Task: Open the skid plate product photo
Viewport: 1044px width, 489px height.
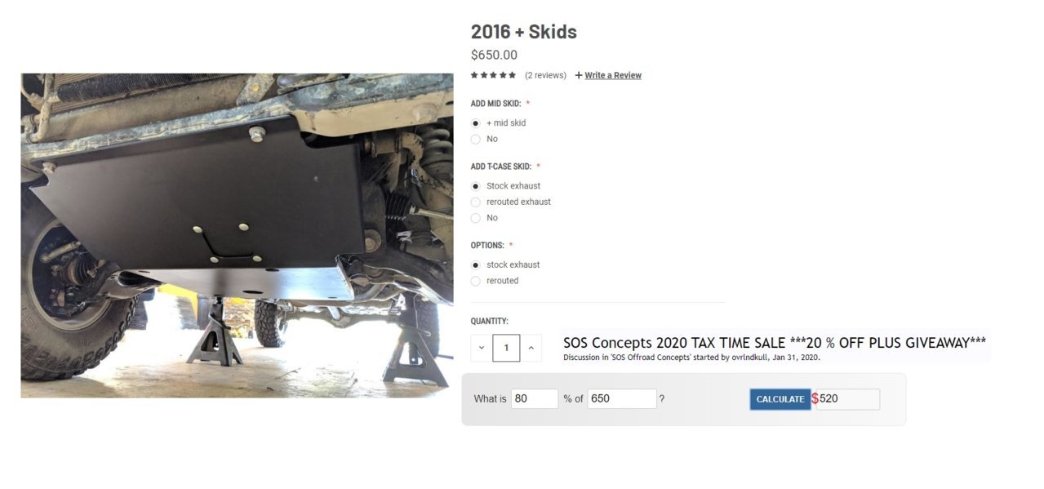Action: pos(237,236)
